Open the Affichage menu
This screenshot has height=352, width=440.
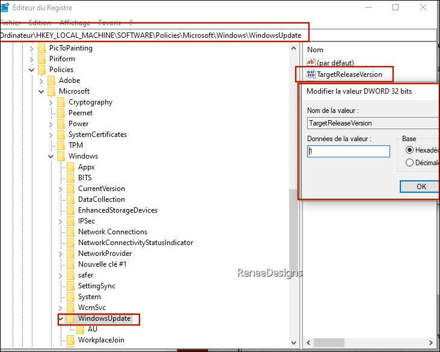tap(75, 22)
